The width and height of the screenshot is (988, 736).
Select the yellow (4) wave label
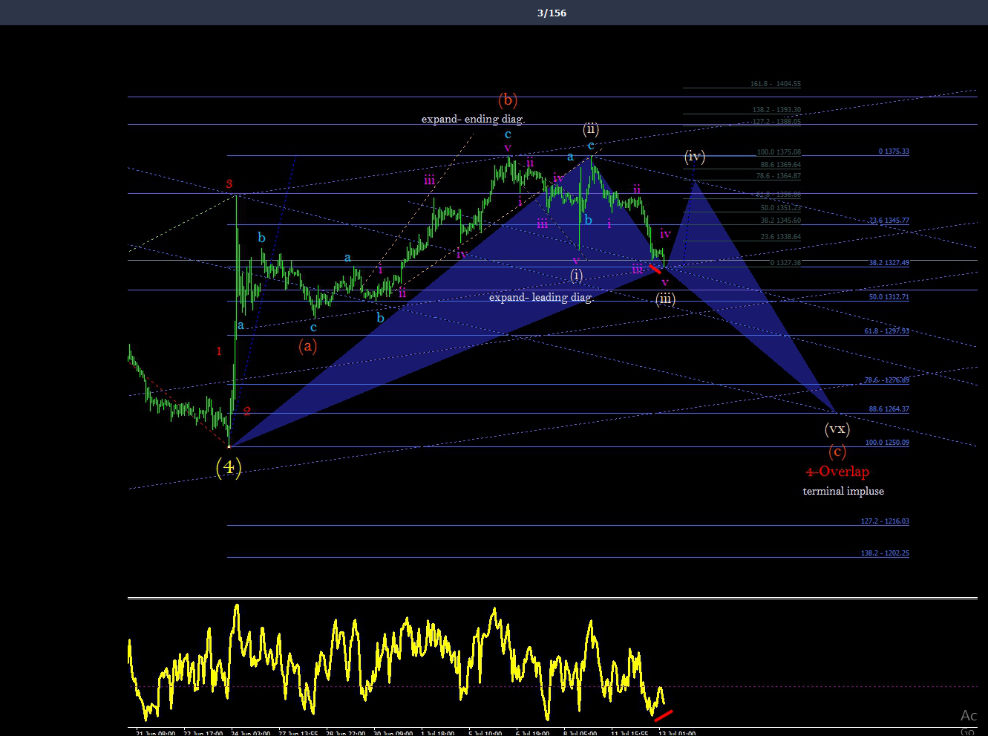[229, 467]
